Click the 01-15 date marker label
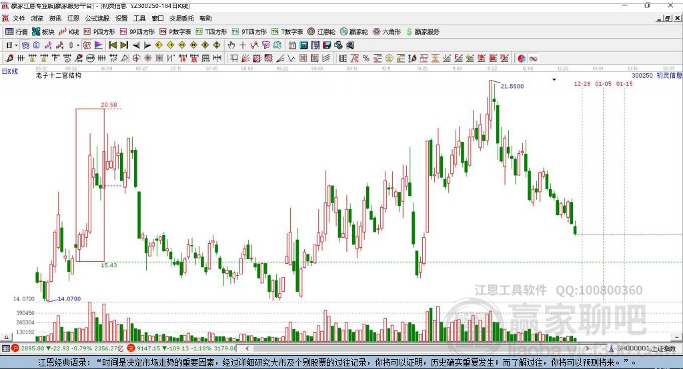 (x=624, y=84)
